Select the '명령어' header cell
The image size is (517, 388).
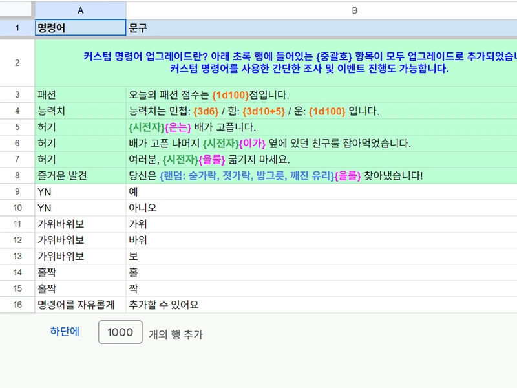click(x=80, y=28)
